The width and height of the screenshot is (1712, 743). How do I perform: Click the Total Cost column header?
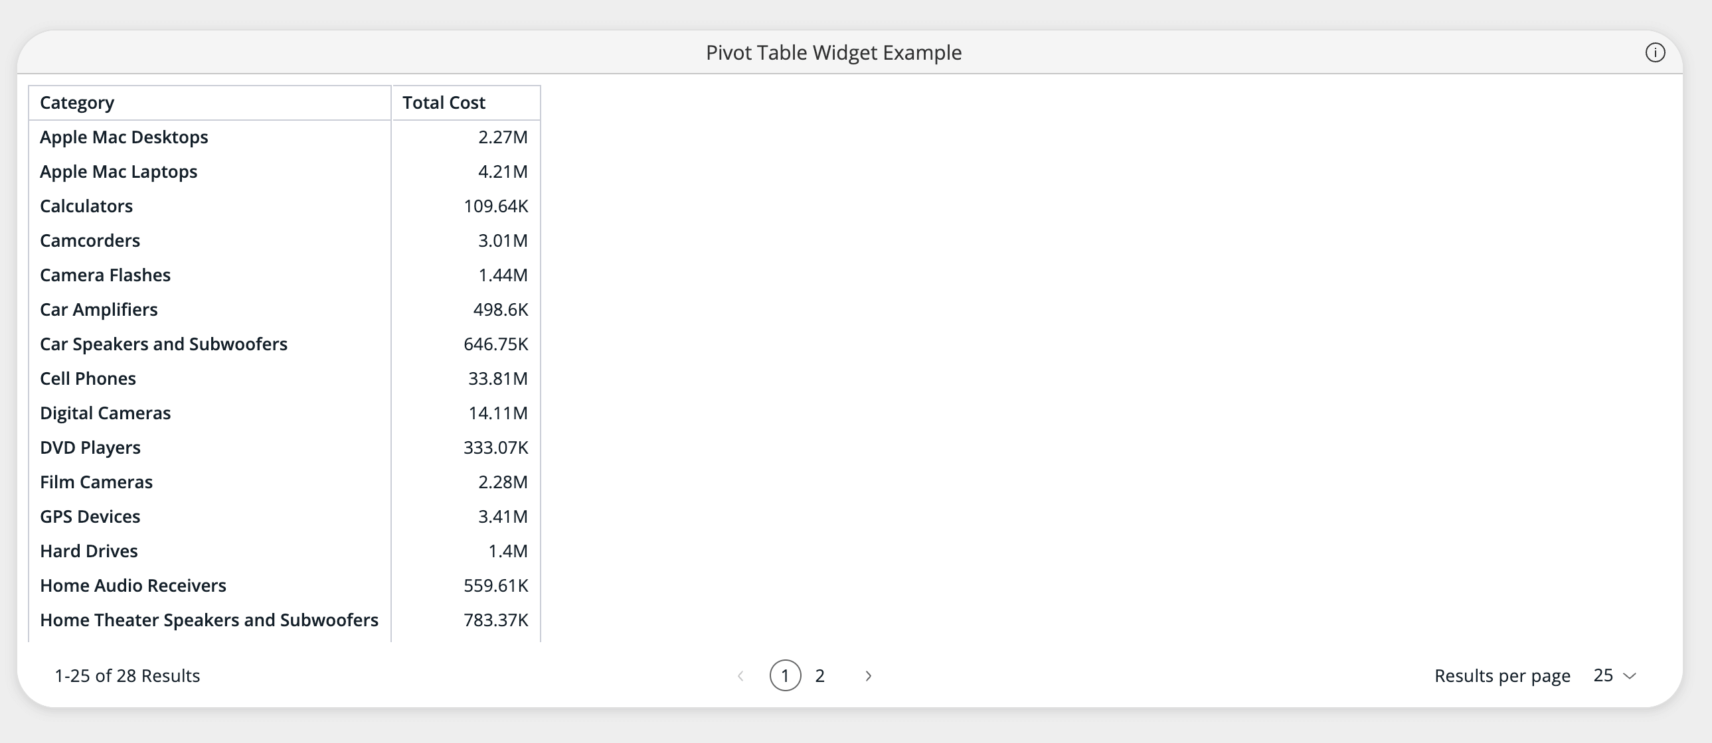444,103
